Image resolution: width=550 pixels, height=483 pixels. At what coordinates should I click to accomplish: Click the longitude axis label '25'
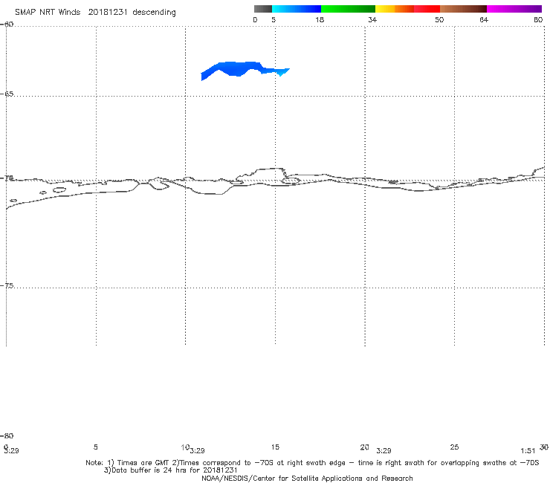coord(454,447)
